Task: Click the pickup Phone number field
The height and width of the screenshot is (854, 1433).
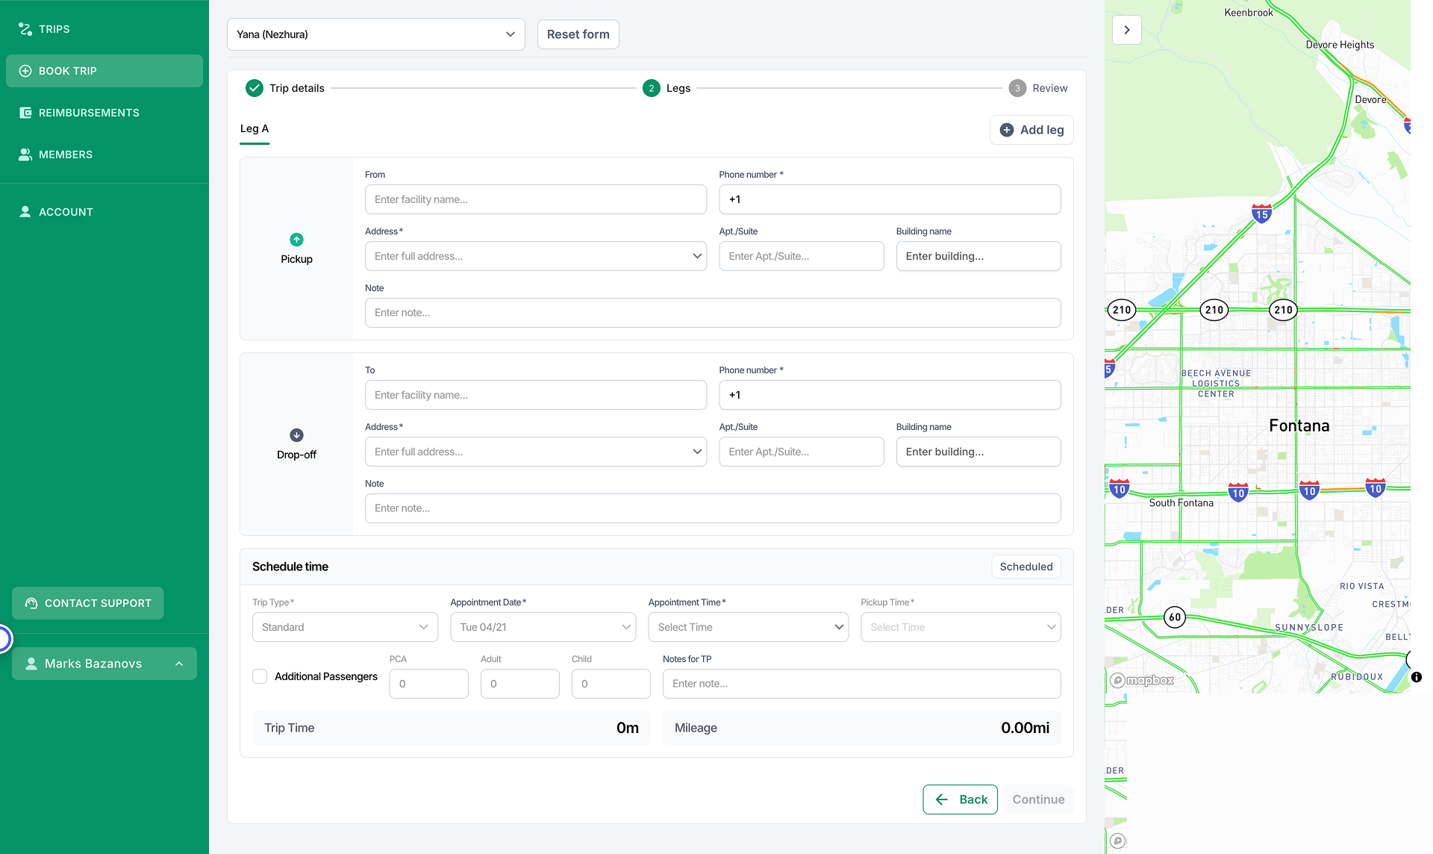Action: coord(890,199)
